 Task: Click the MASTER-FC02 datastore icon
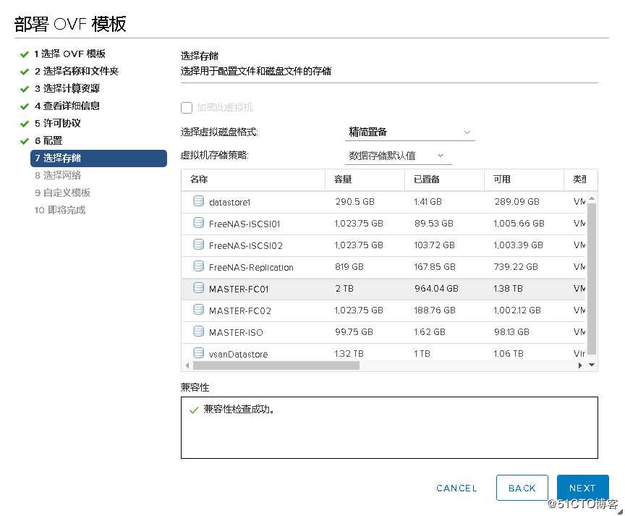point(198,310)
